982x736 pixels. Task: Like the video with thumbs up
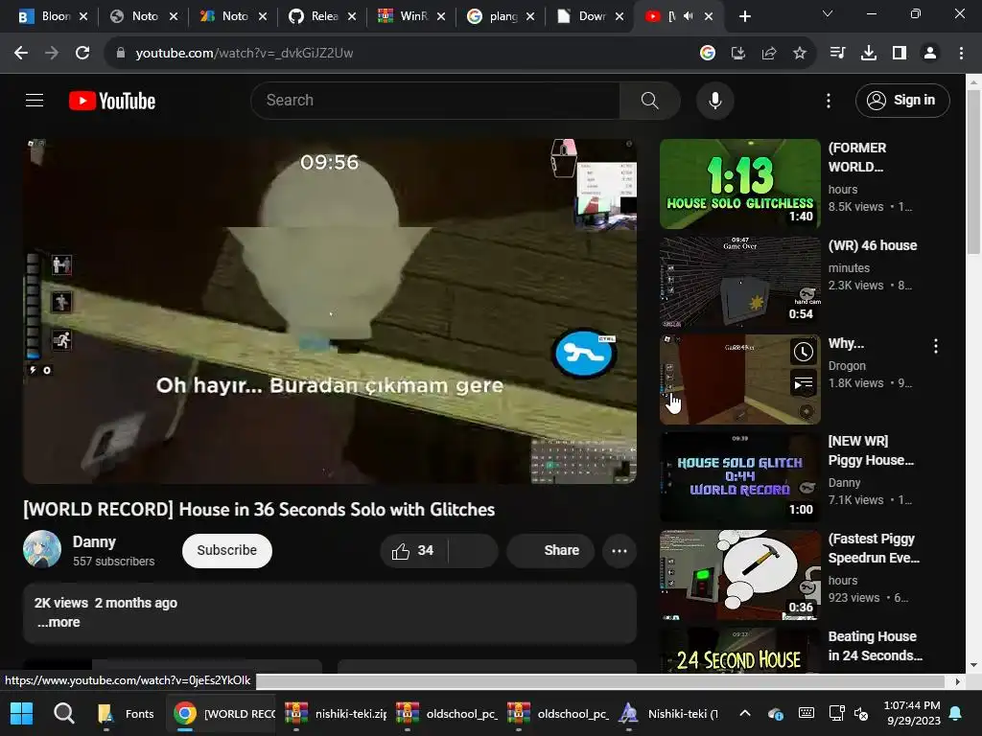click(412, 551)
